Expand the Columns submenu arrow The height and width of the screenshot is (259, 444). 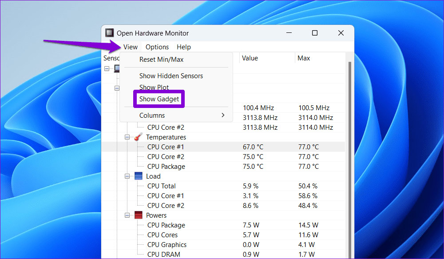[223, 116]
